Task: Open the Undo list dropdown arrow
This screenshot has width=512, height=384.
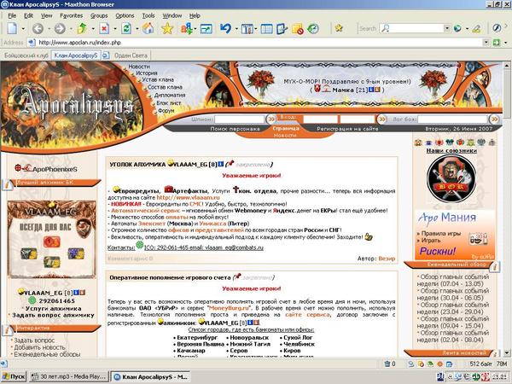Action: [236, 29]
